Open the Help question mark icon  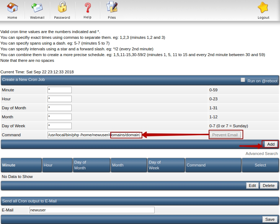point(88,7)
